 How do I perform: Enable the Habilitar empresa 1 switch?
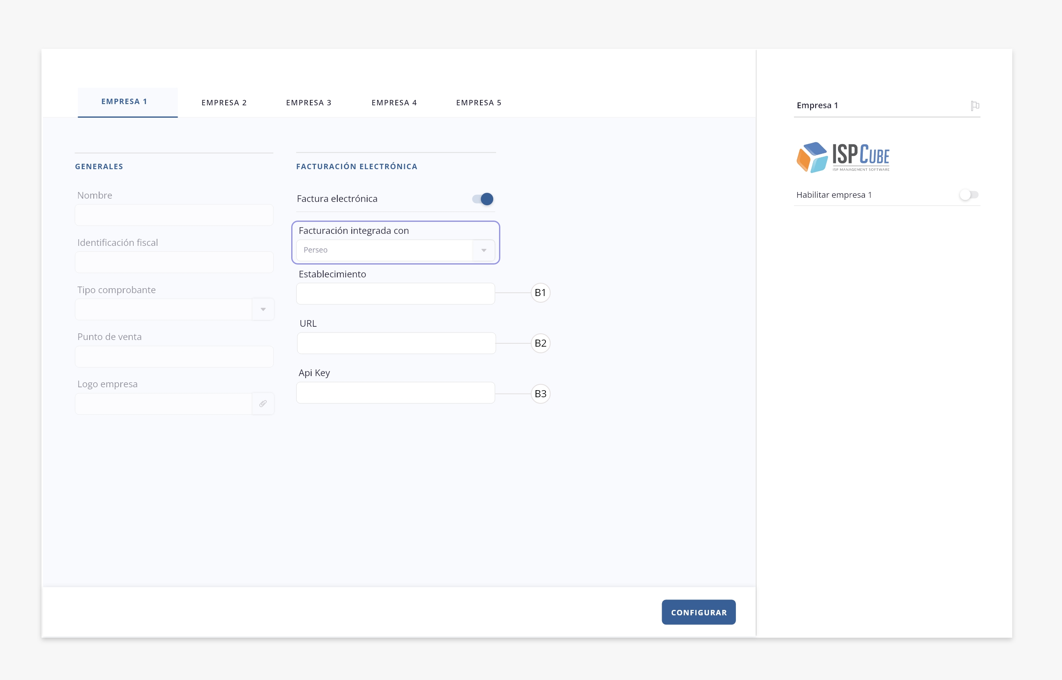[x=969, y=195]
